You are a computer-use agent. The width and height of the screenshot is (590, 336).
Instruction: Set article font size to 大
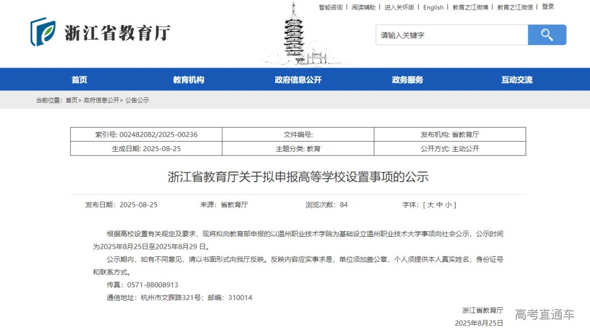[430, 205]
